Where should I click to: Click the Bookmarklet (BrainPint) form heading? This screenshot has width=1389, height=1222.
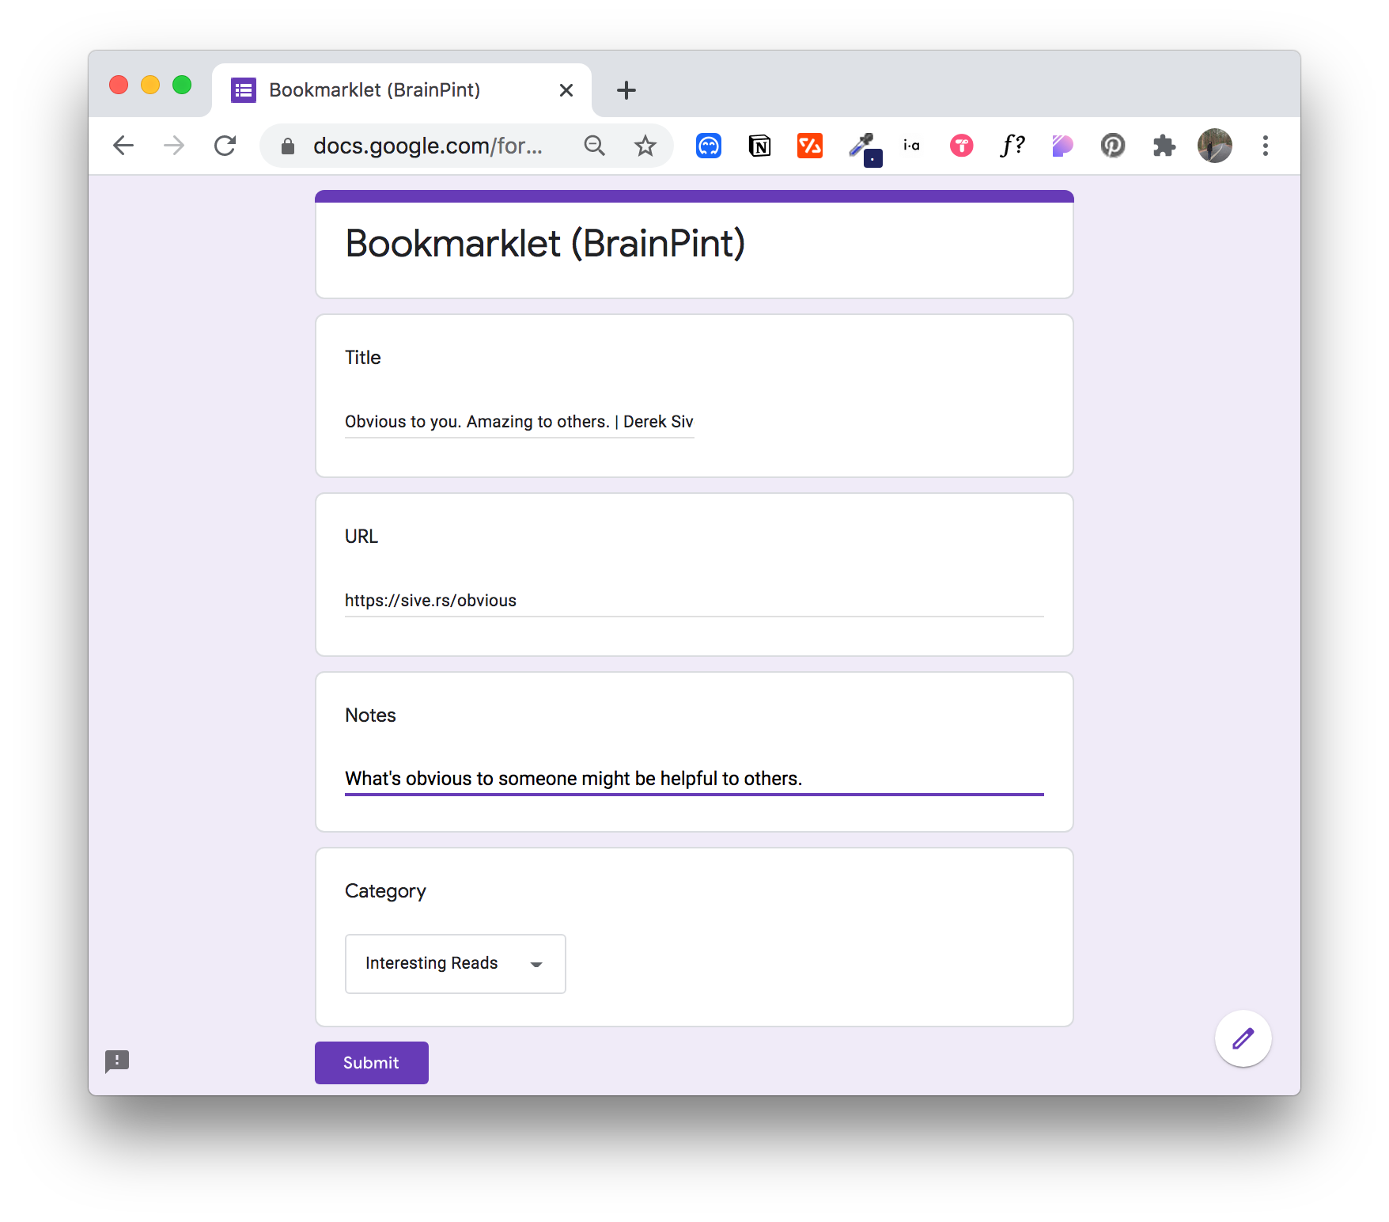point(546,244)
